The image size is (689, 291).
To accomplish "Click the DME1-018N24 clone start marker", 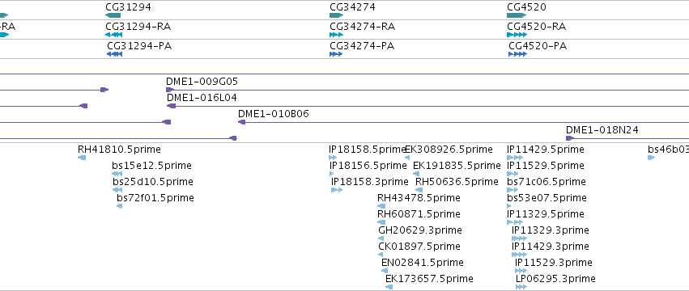I will pyautogui.click(x=570, y=138).
